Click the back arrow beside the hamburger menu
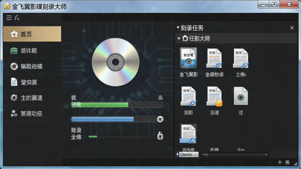 tap(17, 18)
